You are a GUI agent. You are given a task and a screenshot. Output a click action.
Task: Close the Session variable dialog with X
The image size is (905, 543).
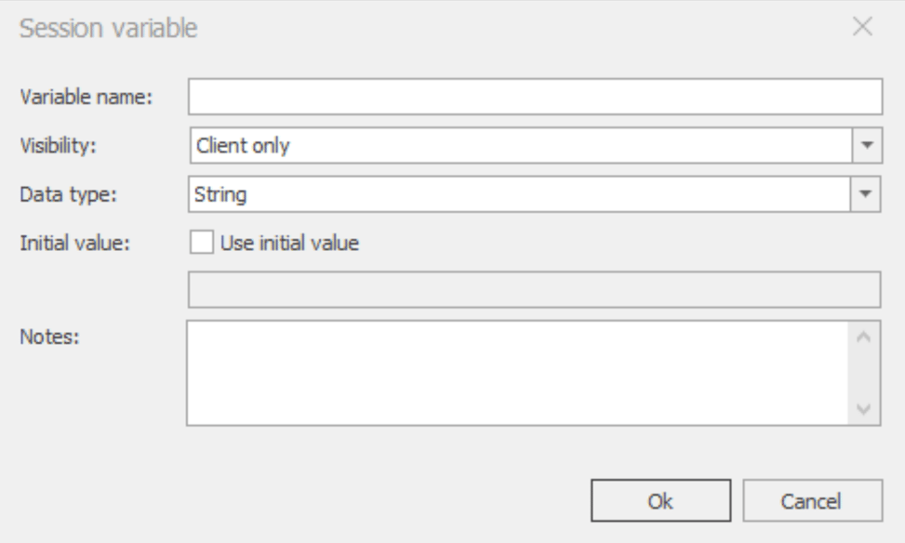(863, 27)
